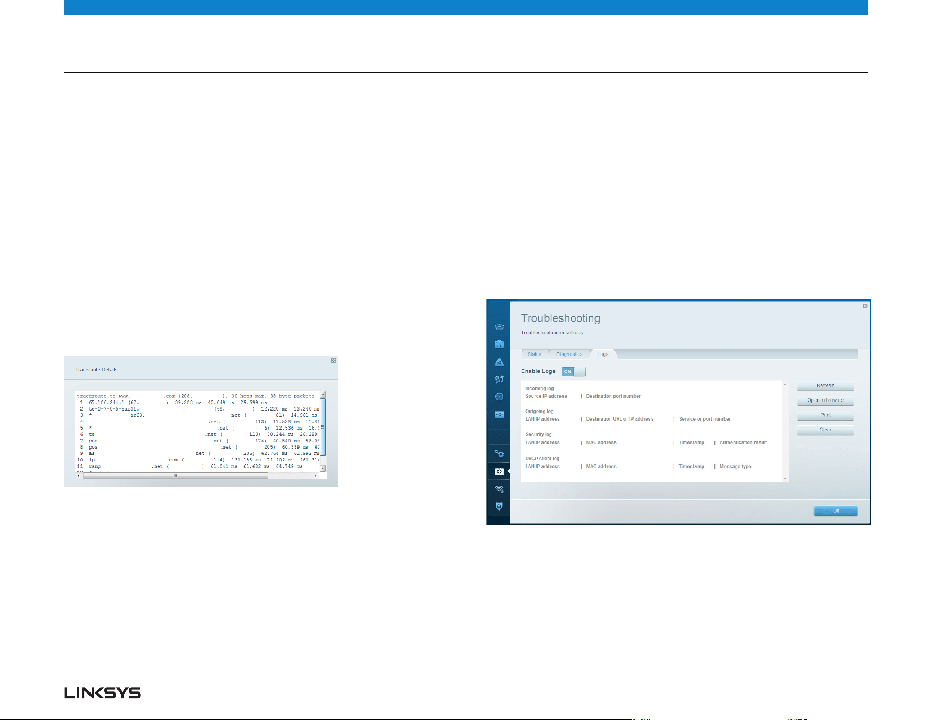
Task: Switch to the Status tab
Action: pos(535,354)
